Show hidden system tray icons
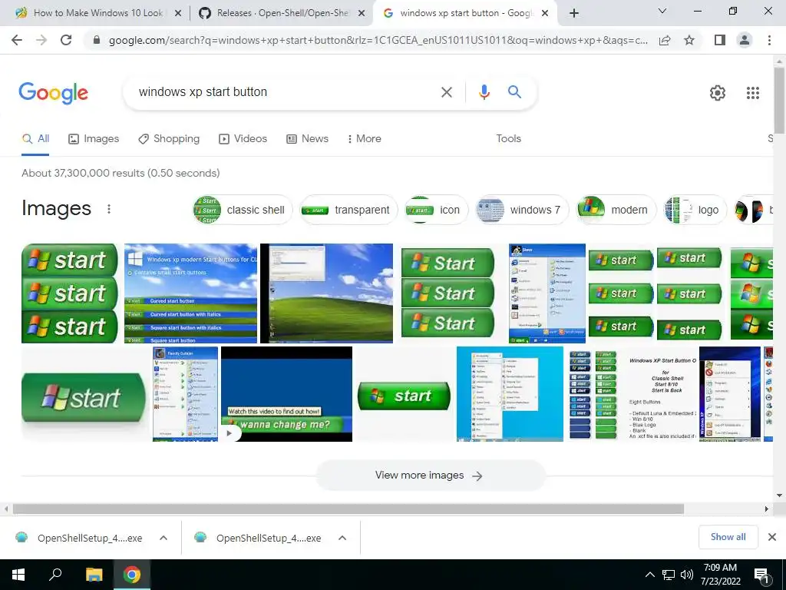 pyautogui.click(x=649, y=575)
